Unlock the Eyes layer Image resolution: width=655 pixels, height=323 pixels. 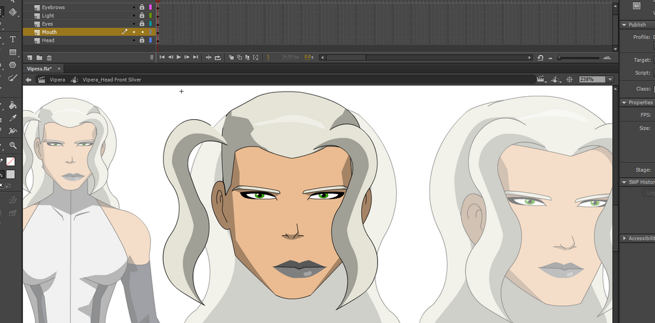pyautogui.click(x=142, y=24)
